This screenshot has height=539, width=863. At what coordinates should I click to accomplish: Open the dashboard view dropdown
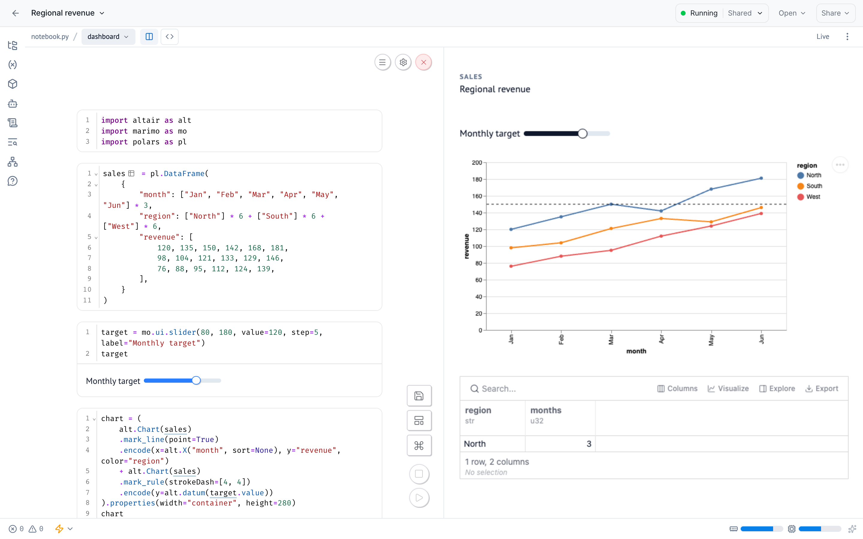tap(108, 37)
